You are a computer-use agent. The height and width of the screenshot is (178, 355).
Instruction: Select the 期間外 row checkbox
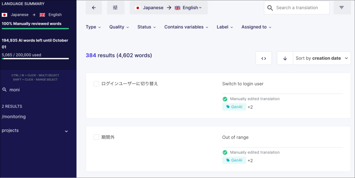tap(96, 137)
